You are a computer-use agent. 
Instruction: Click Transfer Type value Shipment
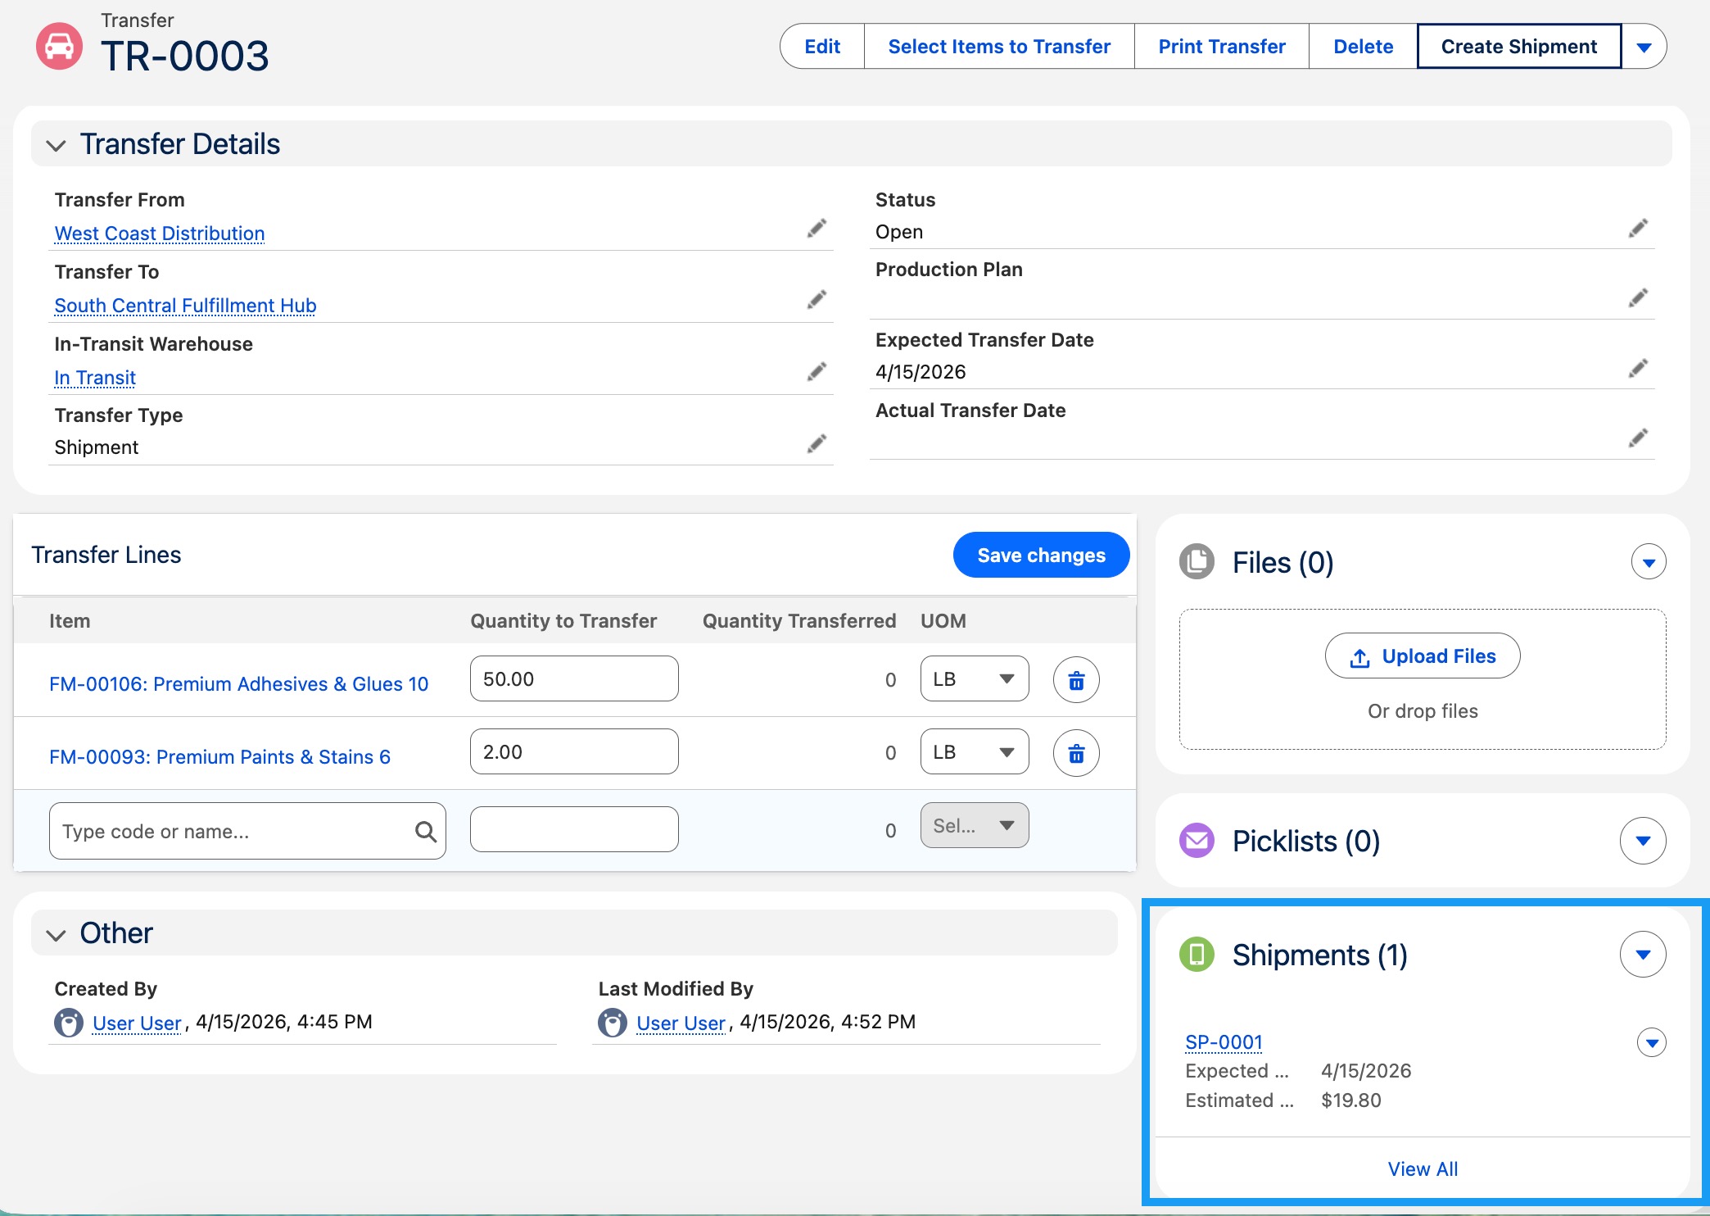(x=97, y=447)
